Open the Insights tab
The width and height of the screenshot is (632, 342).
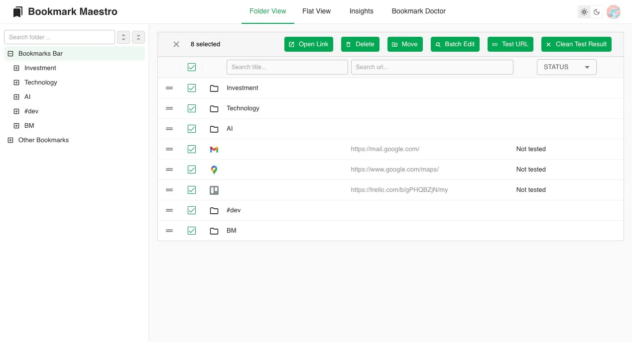361,11
